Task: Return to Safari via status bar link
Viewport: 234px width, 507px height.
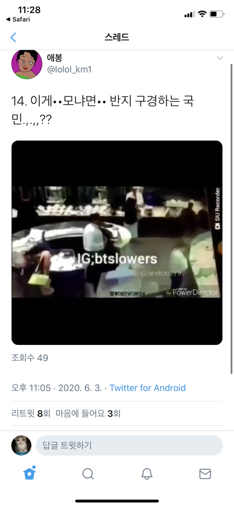Action: tap(18, 20)
